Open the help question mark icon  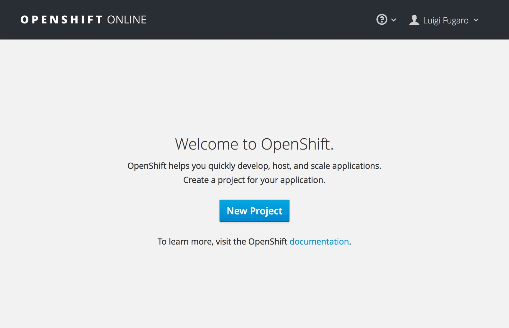(382, 20)
